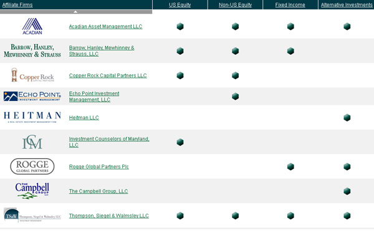
Task: Open The Campbell Group, LLC link
Action: [98, 191]
